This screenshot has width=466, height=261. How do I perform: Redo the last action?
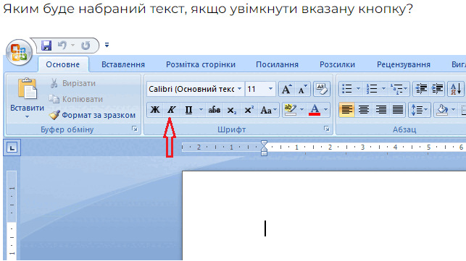pyautogui.click(x=86, y=46)
